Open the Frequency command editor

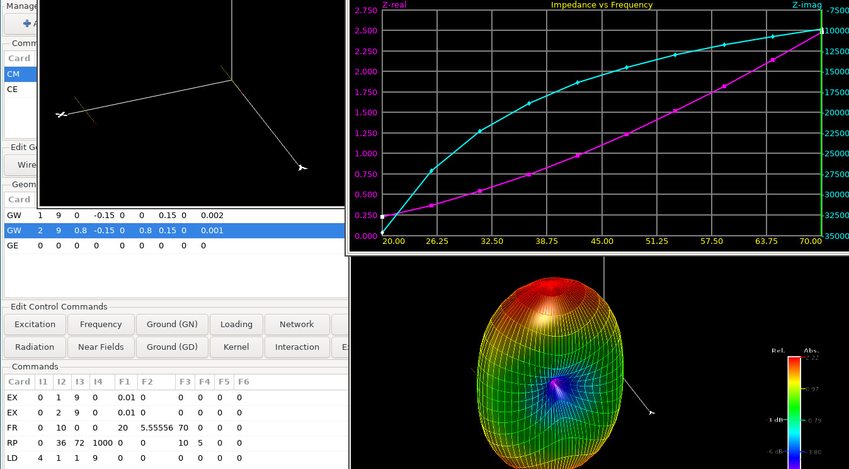pyautogui.click(x=101, y=325)
